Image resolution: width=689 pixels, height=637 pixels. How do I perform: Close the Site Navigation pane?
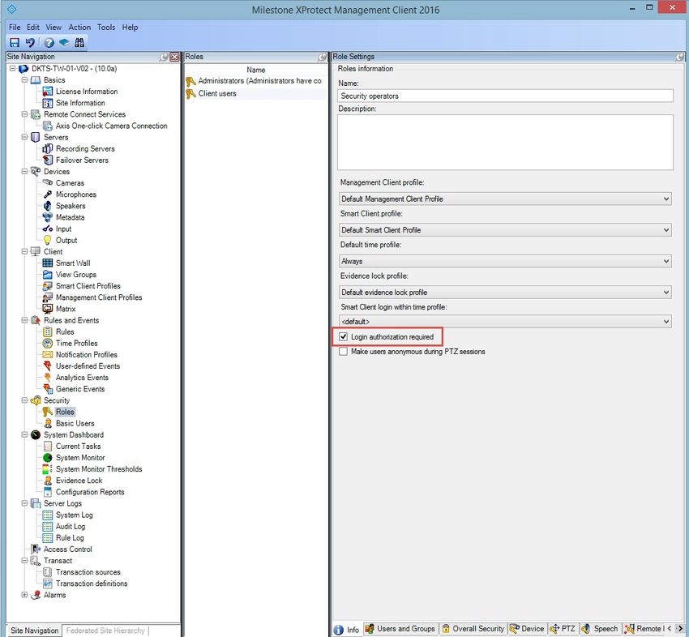tap(174, 57)
